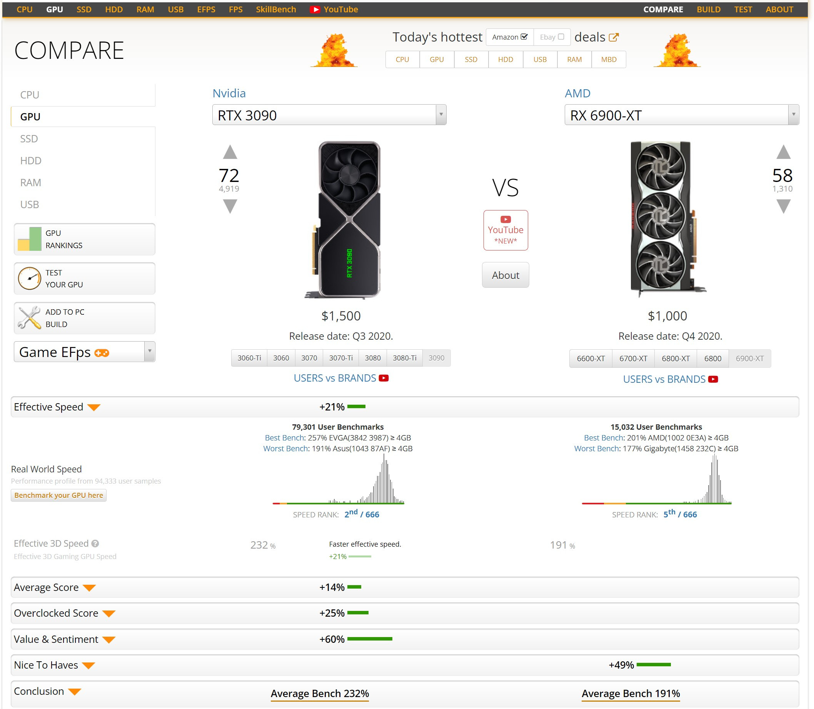This screenshot has width=814, height=709.
Task: Upvote the RX 6900-XT with the up arrow
Action: (x=784, y=152)
